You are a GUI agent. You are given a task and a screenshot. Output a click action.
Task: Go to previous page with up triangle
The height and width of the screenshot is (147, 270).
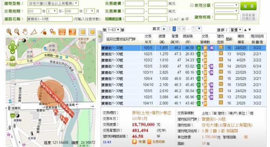click(164, 29)
